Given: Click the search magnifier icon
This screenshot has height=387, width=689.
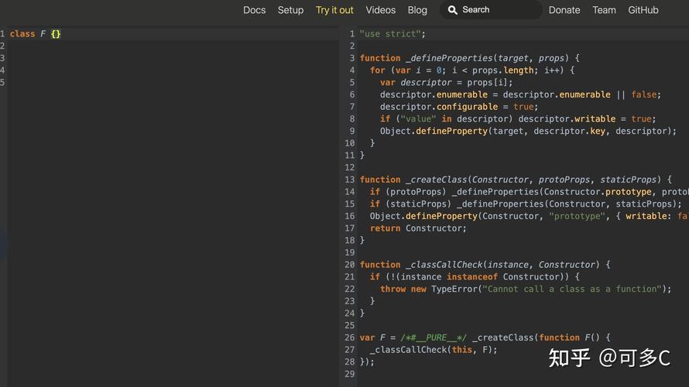Looking at the screenshot, I should click(x=453, y=10).
